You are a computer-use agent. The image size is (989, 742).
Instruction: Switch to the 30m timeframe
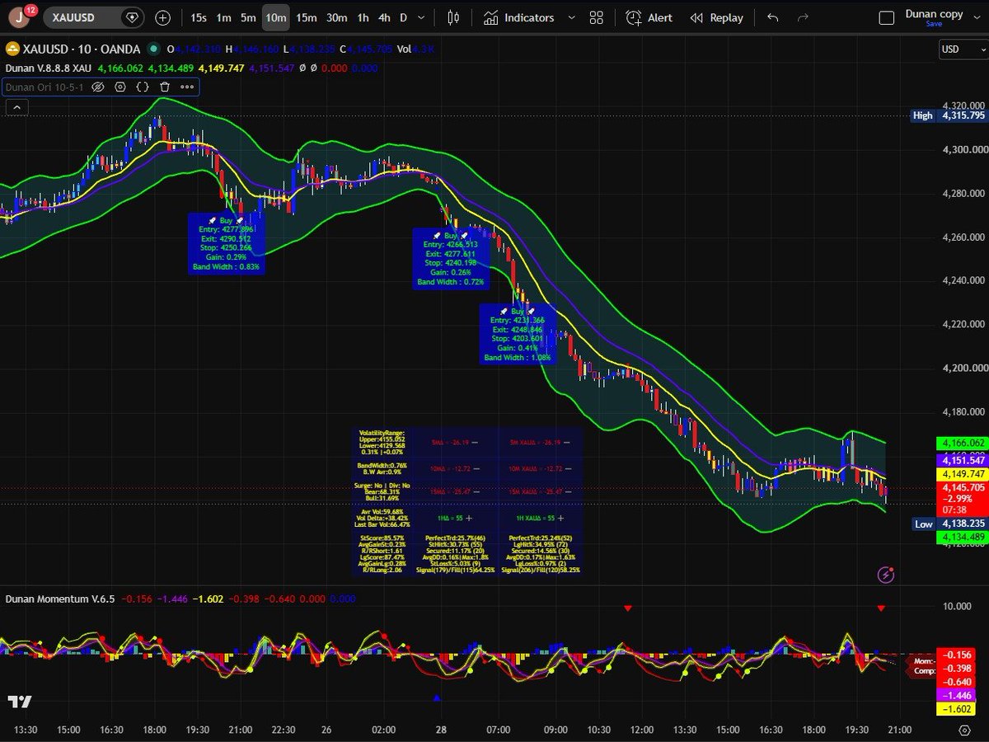[336, 17]
